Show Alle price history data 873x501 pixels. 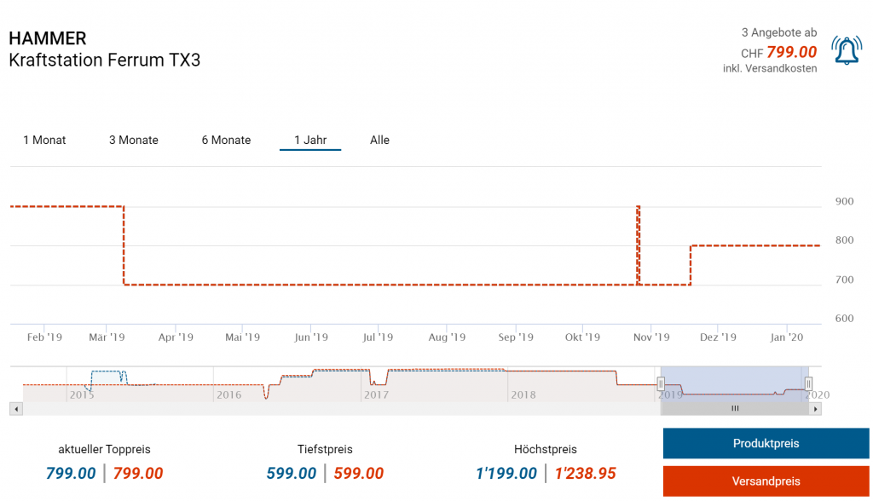point(379,140)
